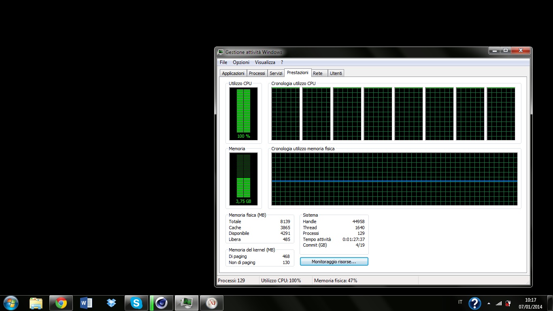
Task: Click the Sistema group heading
Action: (x=311, y=215)
